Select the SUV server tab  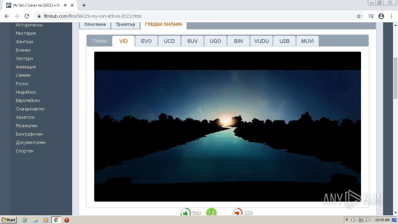pos(192,41)
